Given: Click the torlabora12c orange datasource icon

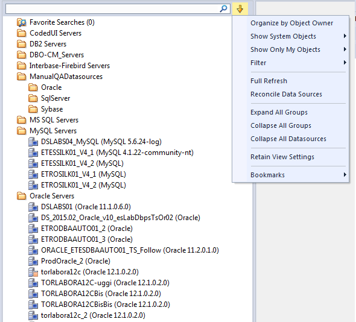Looking at the screenshot, I should (33, 272).
